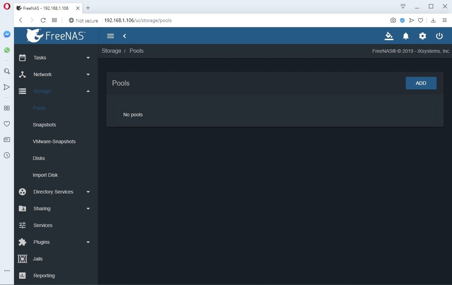
Task: Click the power options icon
Action: point(439,36)
